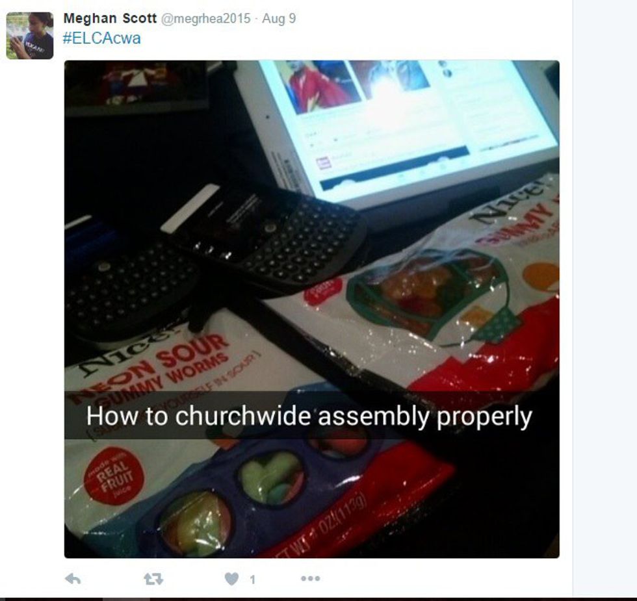Image resolution: width=637 pixels, height=601 pixels.
Task: Open the tweet's Aug 9 timestamp
Action: coord(279,19)
